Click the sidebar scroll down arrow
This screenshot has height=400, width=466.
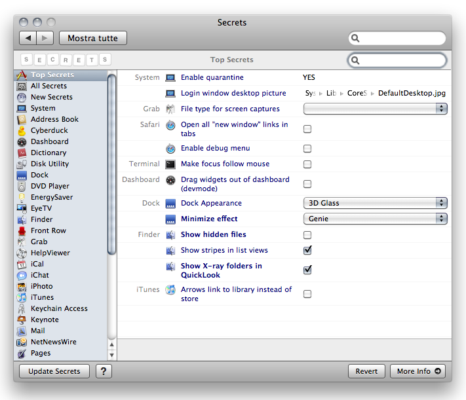(x=111, y=355)
